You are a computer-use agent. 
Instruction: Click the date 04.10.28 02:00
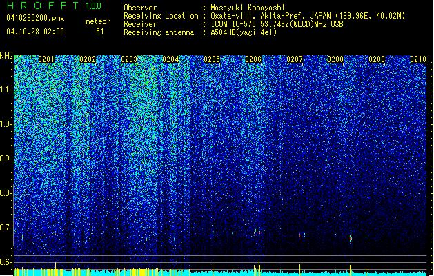tap(35, 32)
